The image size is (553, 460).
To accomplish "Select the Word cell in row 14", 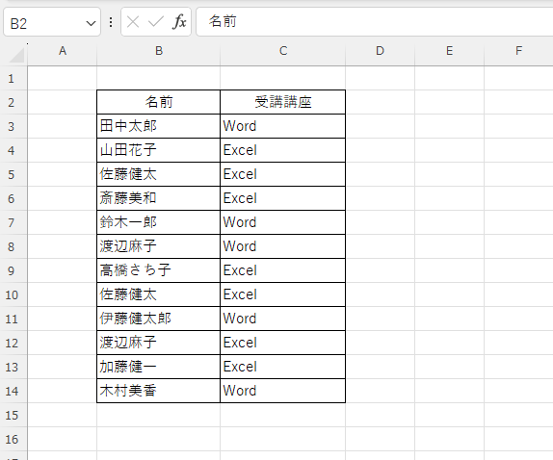I will (x=283, y=391).
